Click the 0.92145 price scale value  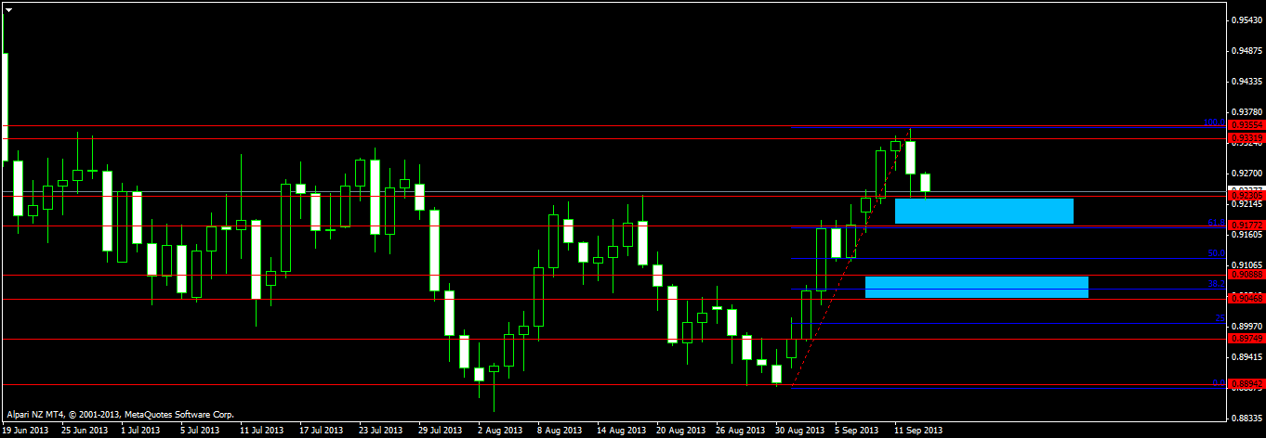[1246, 203]
